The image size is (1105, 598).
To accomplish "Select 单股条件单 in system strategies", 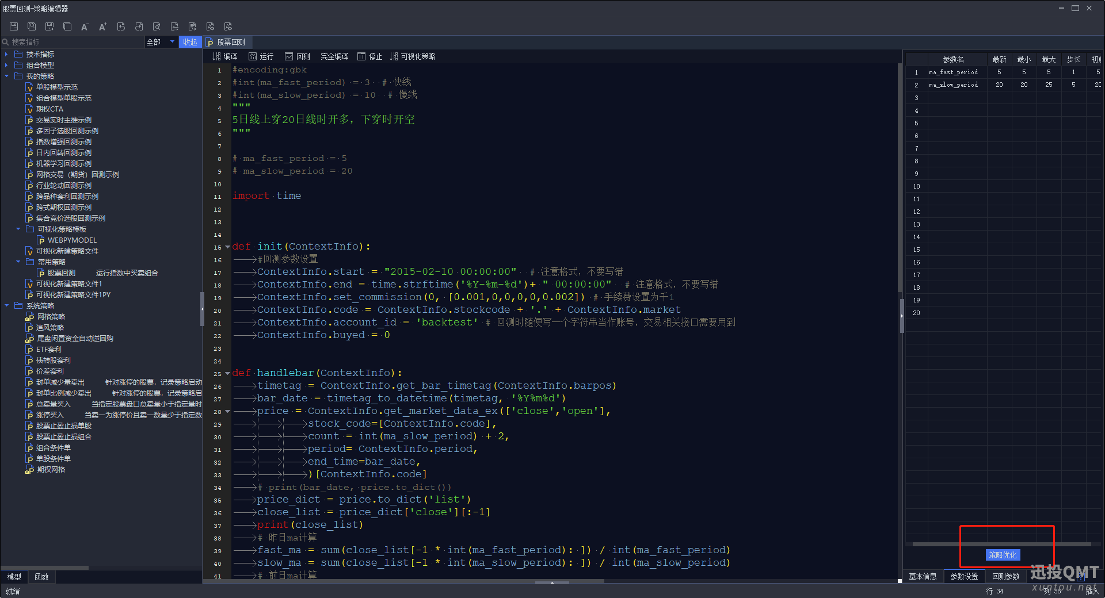I will tap(48, 458).
